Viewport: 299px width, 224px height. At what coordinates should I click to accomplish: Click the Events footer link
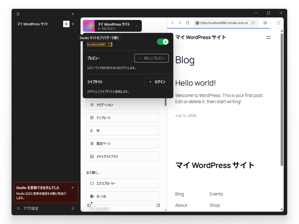[x=216, y=194]
